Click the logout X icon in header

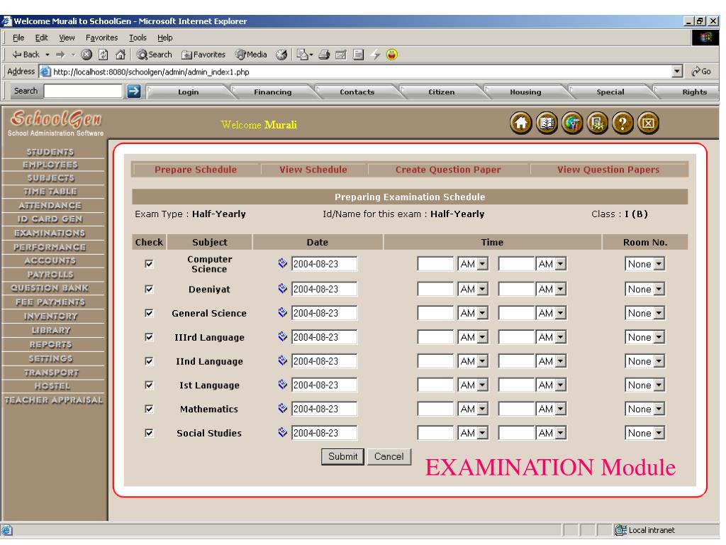[x=648, y=123]
